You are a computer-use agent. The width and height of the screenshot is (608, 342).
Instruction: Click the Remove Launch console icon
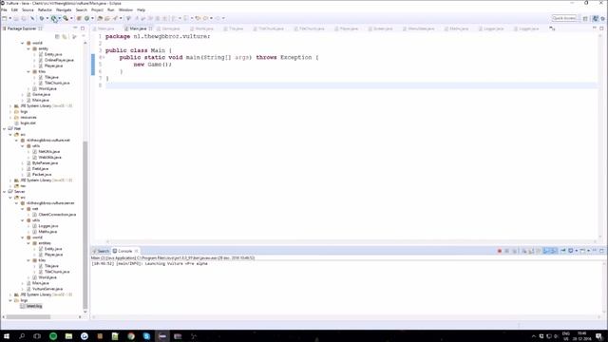(x=506, y=251)
